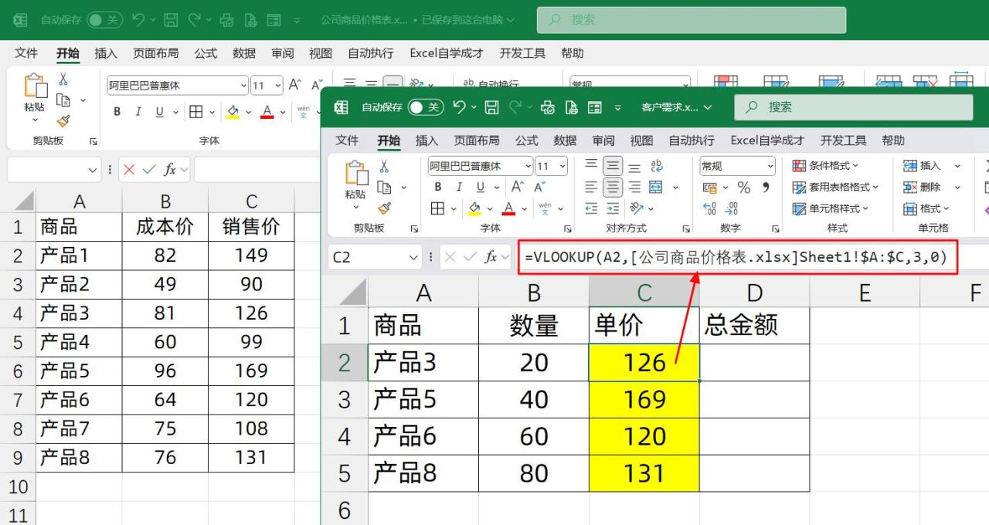Screen dimensions: 989x525
Task: Click 插入 cells button in front window
Action: coord(923,166)
